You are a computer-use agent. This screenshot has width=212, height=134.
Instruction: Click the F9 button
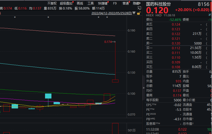(115, 3)
